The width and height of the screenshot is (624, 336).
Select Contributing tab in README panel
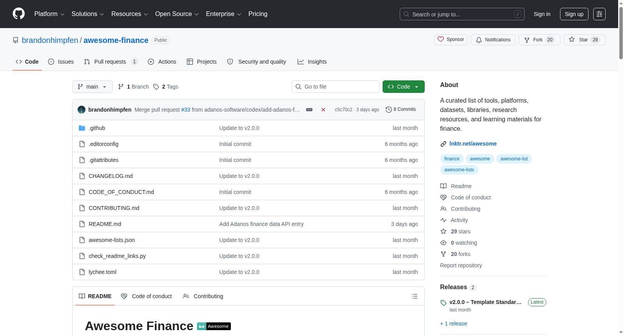(203, 296)
